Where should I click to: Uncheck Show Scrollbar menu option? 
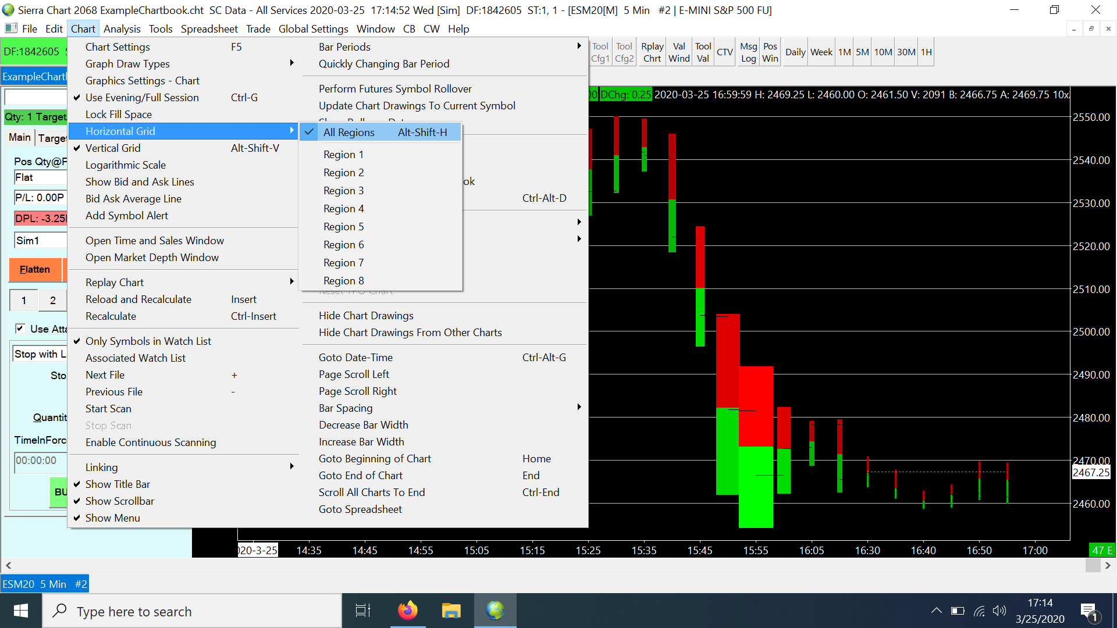(120, 501)
